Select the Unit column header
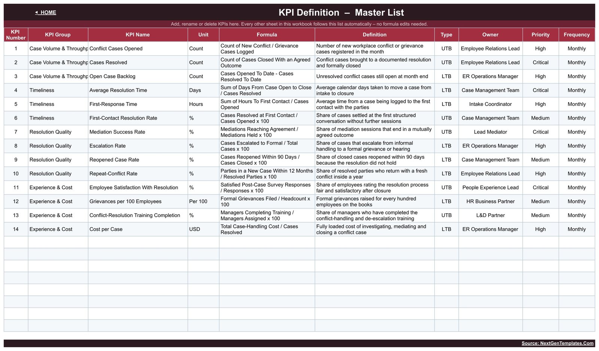 [203, 35]
